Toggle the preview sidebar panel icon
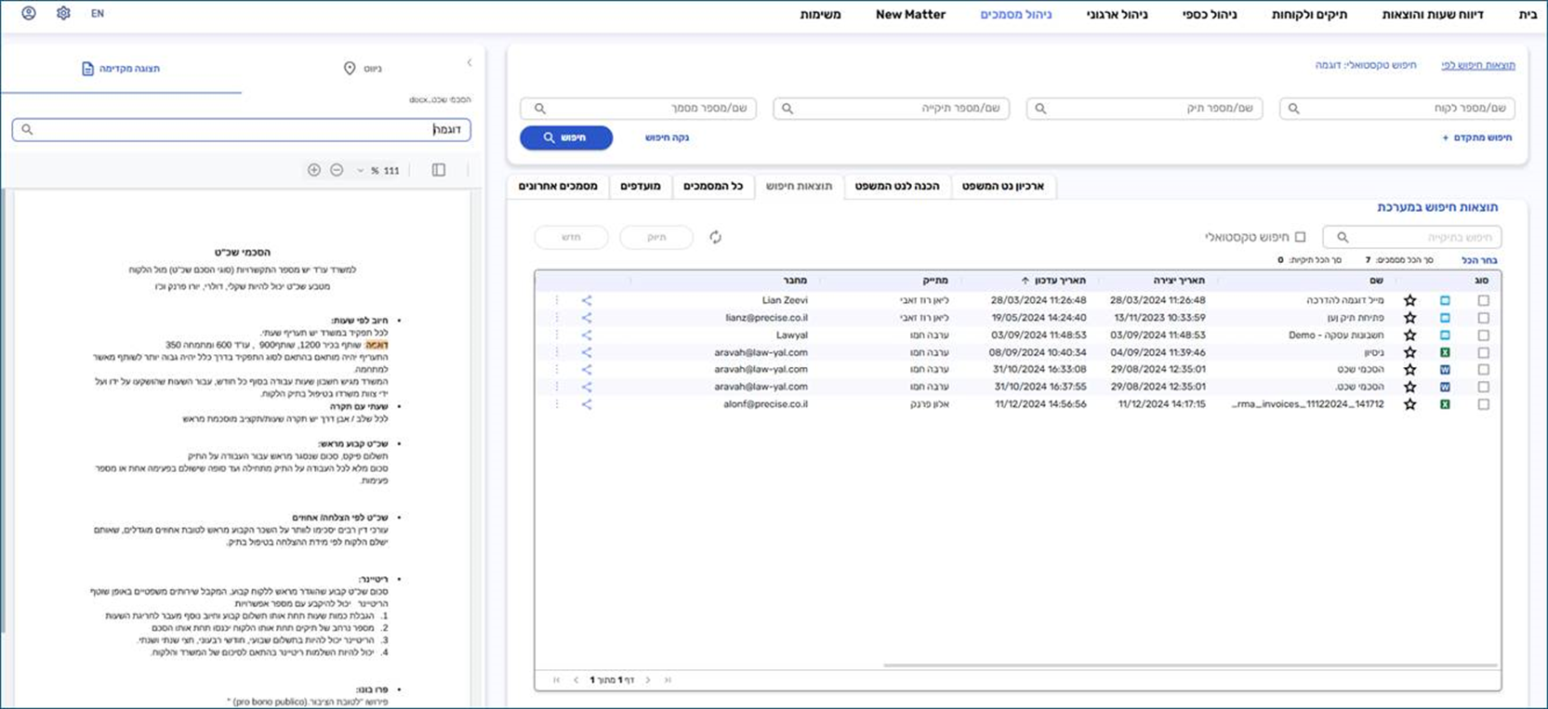 (x=439, y=170)
